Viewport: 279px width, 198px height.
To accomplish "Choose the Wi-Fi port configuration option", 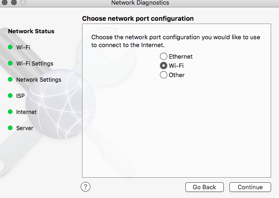I will [164, 66].
